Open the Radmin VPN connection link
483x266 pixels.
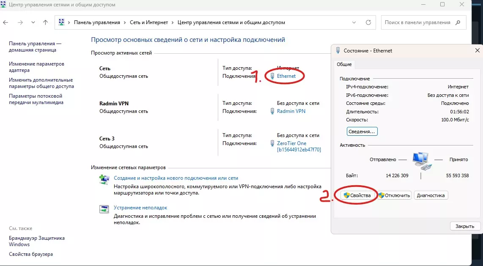[291, 111]
